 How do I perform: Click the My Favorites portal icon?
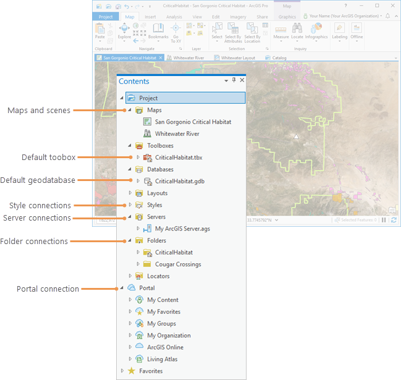139,311
